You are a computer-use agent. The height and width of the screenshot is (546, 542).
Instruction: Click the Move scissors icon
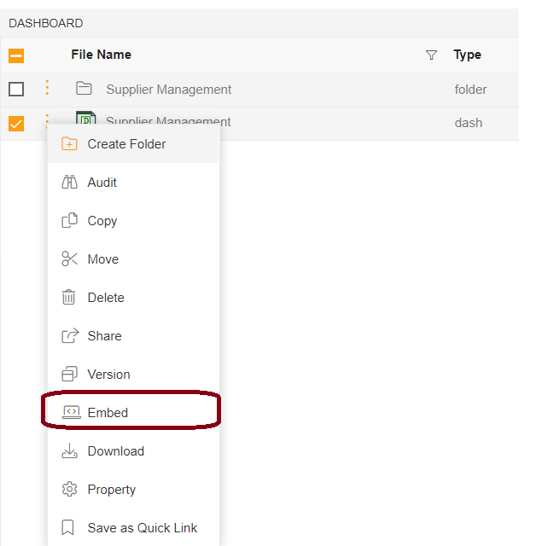[69, 258]
